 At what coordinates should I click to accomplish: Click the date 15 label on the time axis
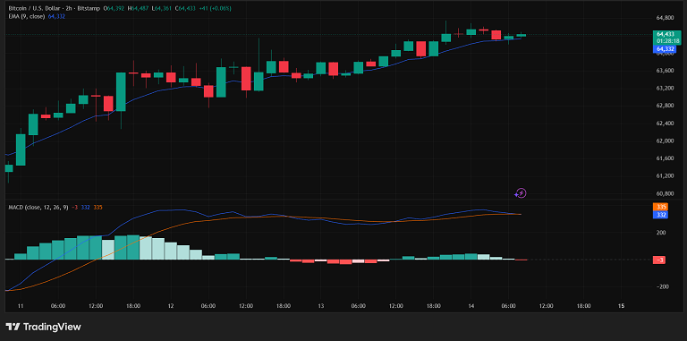point(621,306)
